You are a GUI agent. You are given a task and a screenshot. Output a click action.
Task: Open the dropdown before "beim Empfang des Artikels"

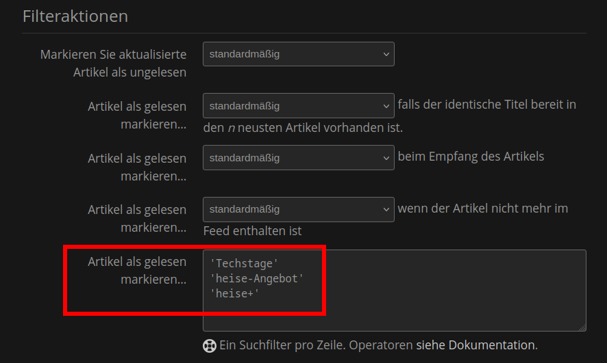click(x=299, y=157)
